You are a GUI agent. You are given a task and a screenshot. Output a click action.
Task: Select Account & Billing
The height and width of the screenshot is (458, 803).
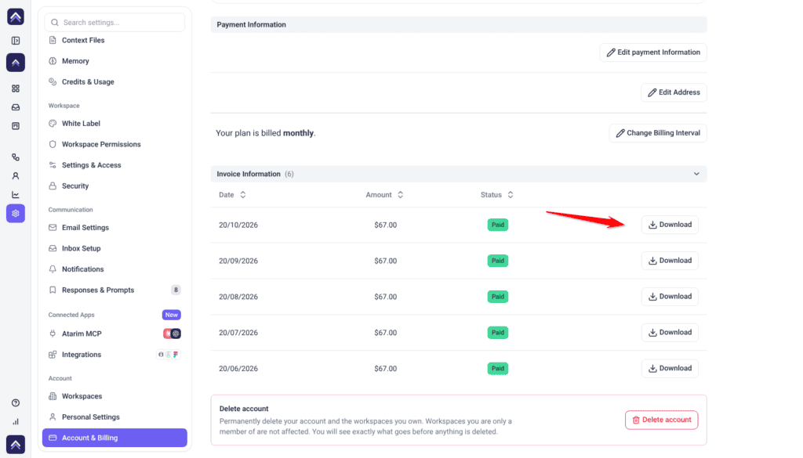[114, 438]
